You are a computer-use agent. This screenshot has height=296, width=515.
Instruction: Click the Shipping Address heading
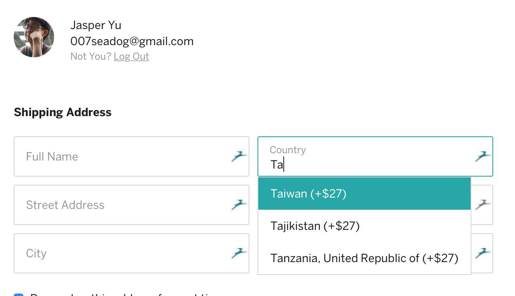63,112
